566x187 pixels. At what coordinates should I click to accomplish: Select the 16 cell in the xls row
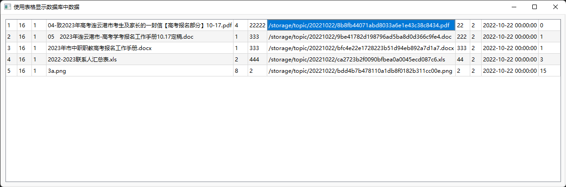click(x=24, y=60)
